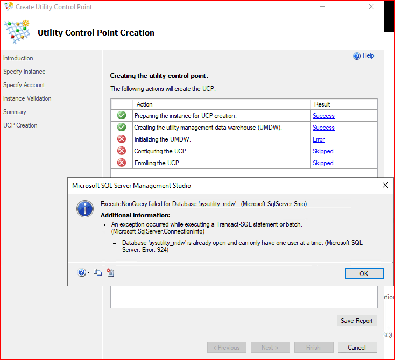
Task: Show technical details icon in dialog
Action: (x=110, y=273)
